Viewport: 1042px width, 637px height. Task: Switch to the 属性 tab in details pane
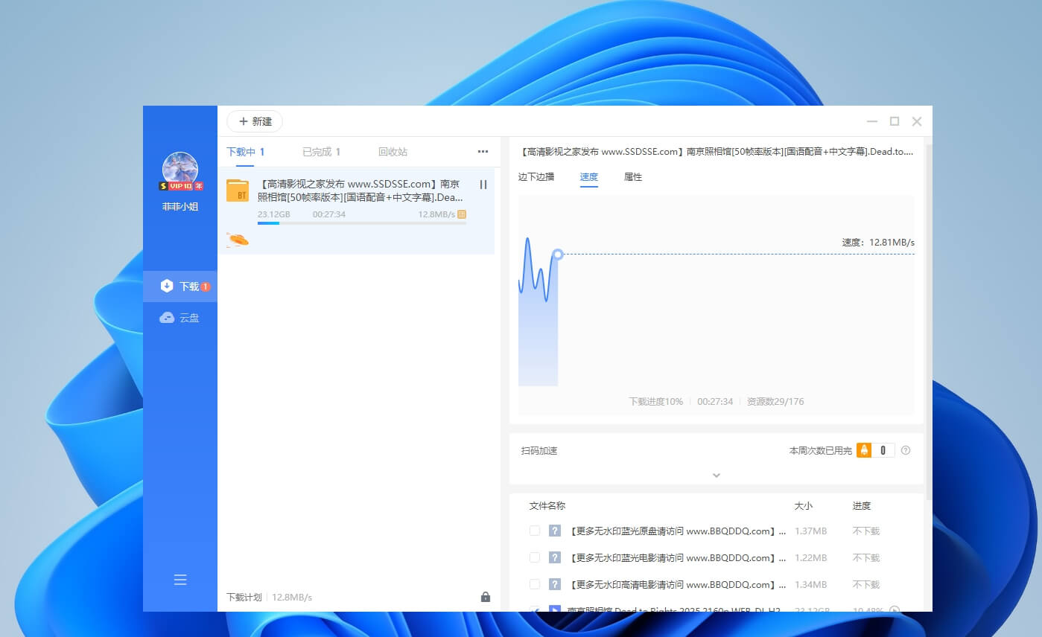point(632,177)
